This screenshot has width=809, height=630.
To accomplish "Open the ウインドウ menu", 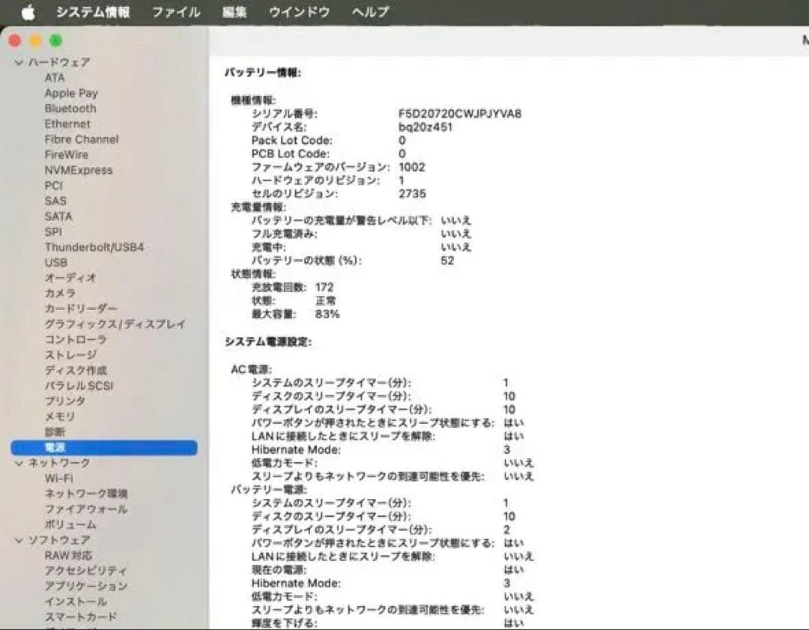I will pyautogui.click(x=299, y=11).
